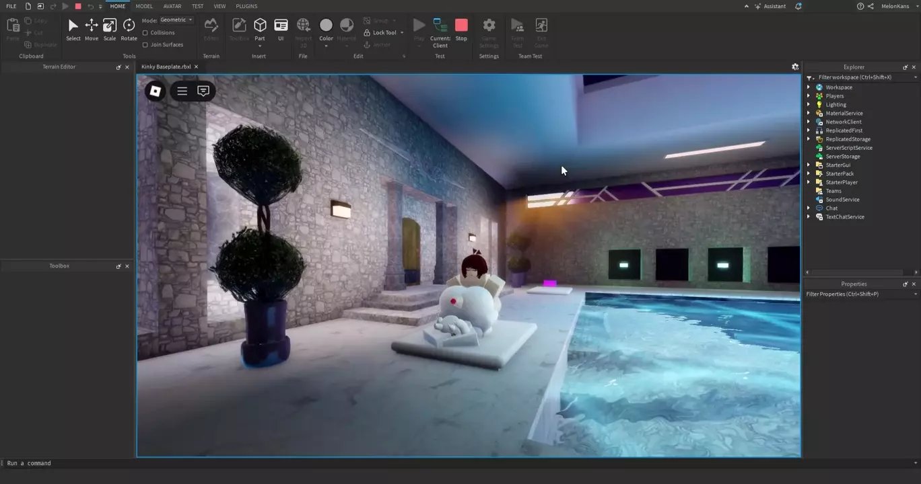Open the Roblox menu icon in viewport
Screen dimensions: 921x484
click(x=156, y=91)
